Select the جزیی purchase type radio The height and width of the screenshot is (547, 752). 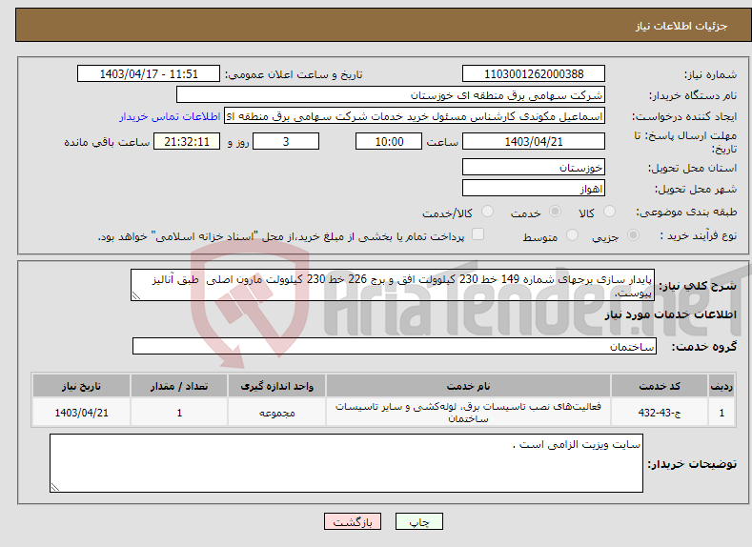(633, 235)
